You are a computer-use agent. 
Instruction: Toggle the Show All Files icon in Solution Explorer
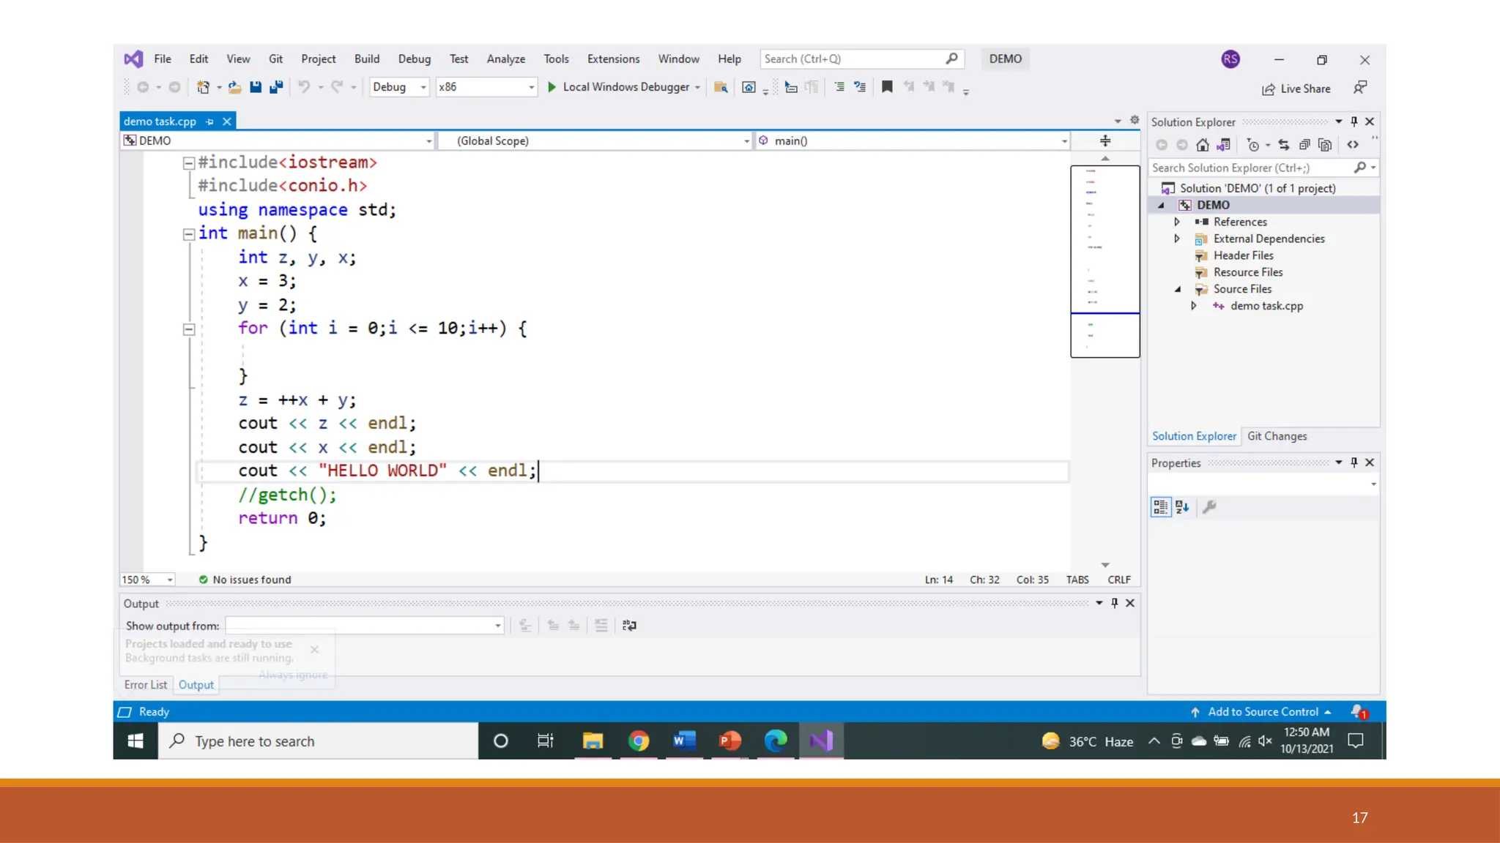[1324, 145]
